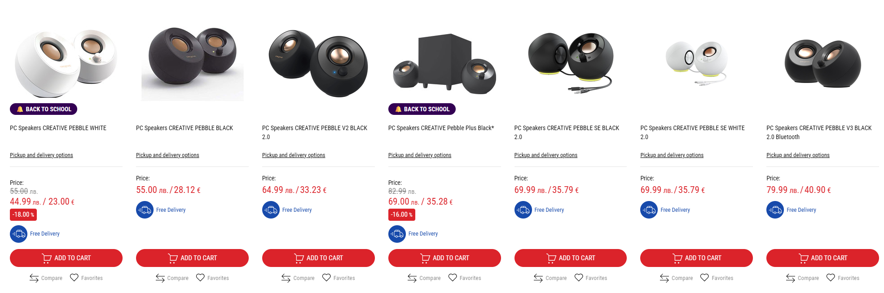Open Pickup and delivery options for Pebble V2 Black
The image size is (884, 293).
pos(294,155)
